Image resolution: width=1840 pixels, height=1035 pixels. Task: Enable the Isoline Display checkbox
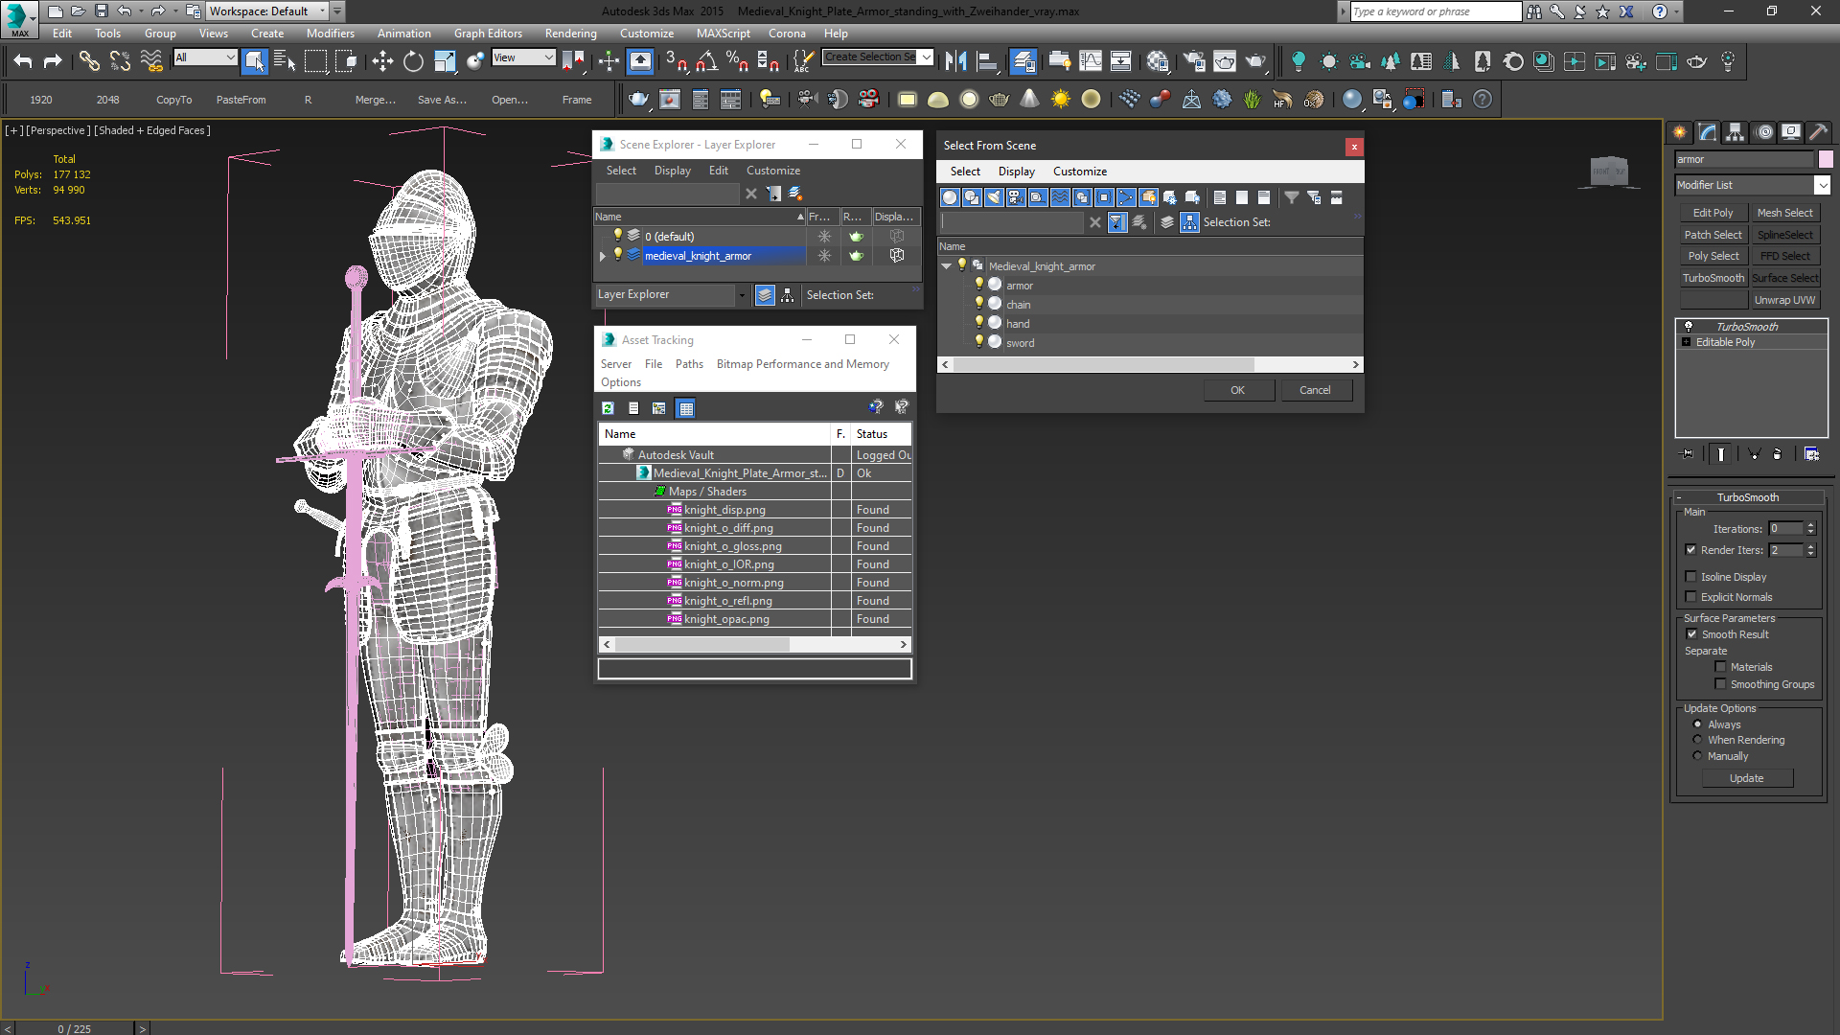[1691, 576]
